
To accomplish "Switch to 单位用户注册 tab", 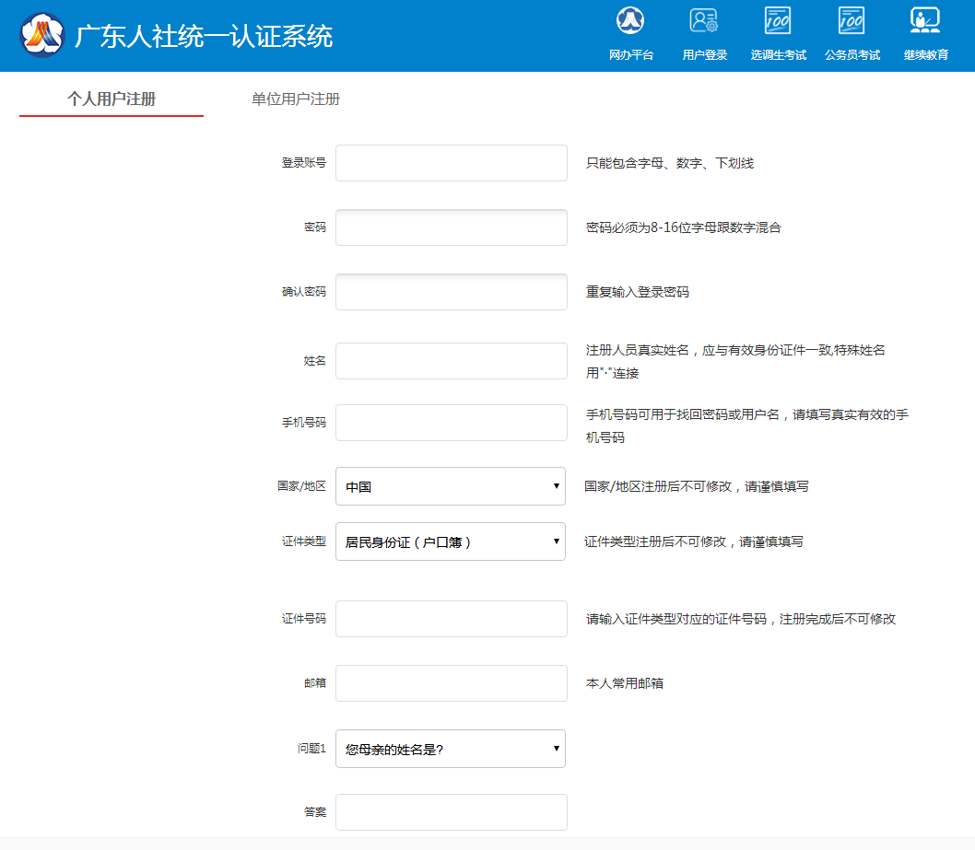I will pyautogui.click(x=296, y=99).
